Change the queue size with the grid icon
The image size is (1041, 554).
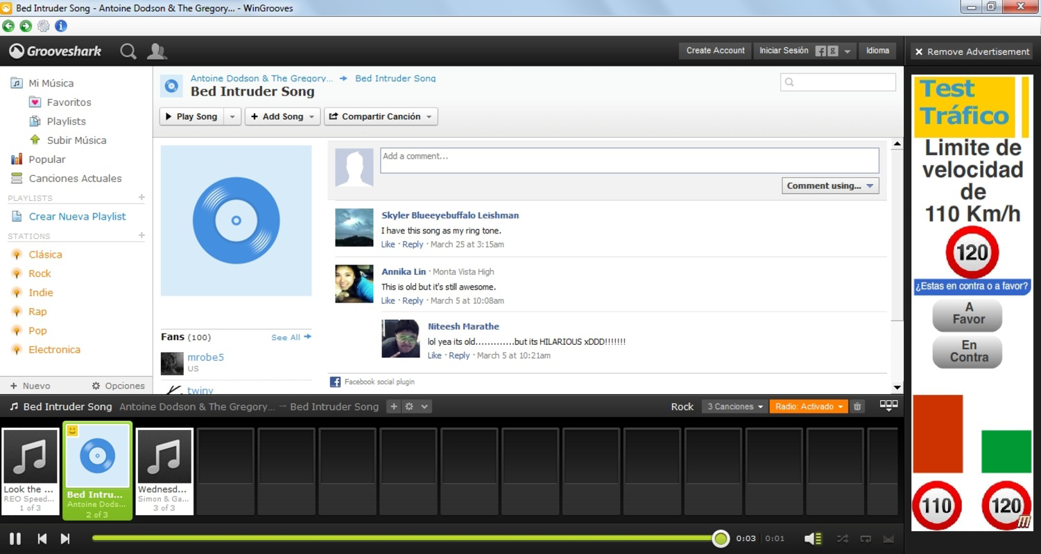click(x=888, y=406)
